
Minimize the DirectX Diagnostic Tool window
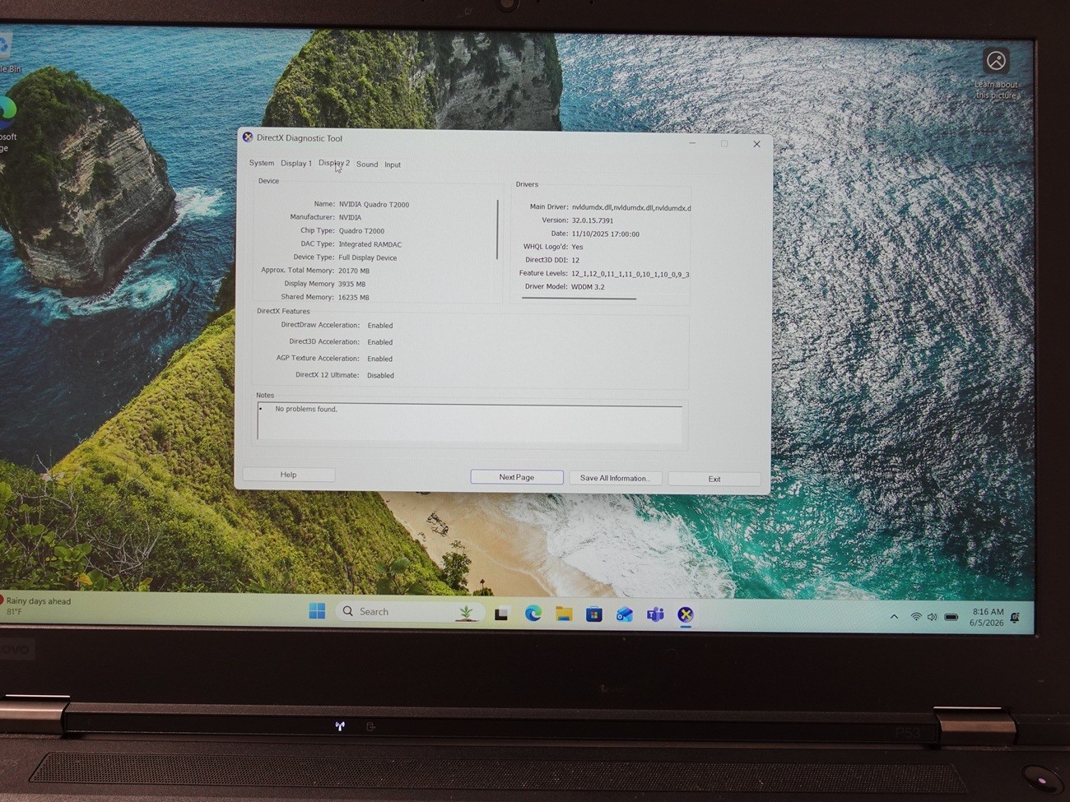pyautogui.click(x=692, y=143)
